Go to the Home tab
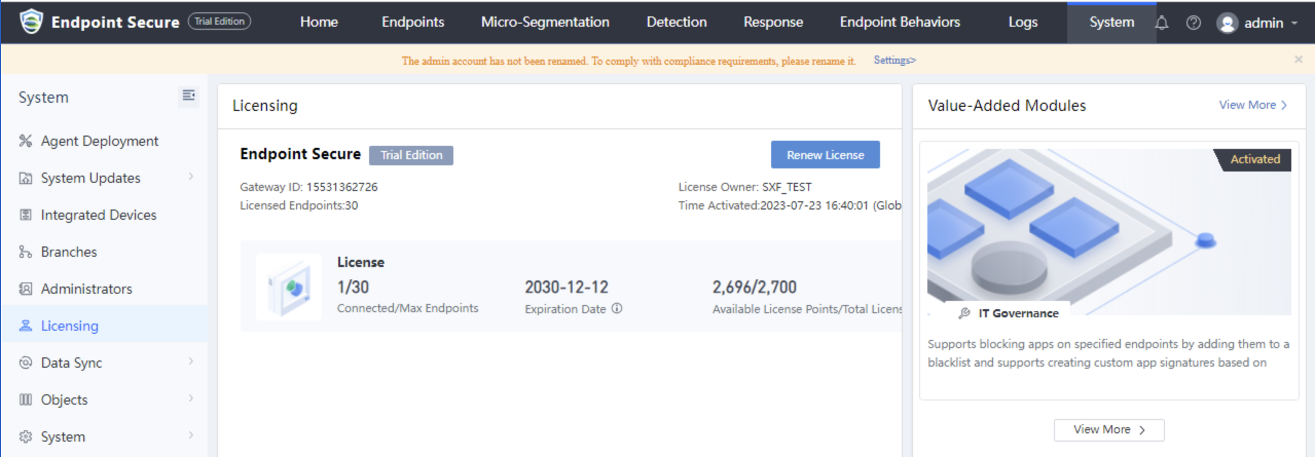 coord(319,22)
